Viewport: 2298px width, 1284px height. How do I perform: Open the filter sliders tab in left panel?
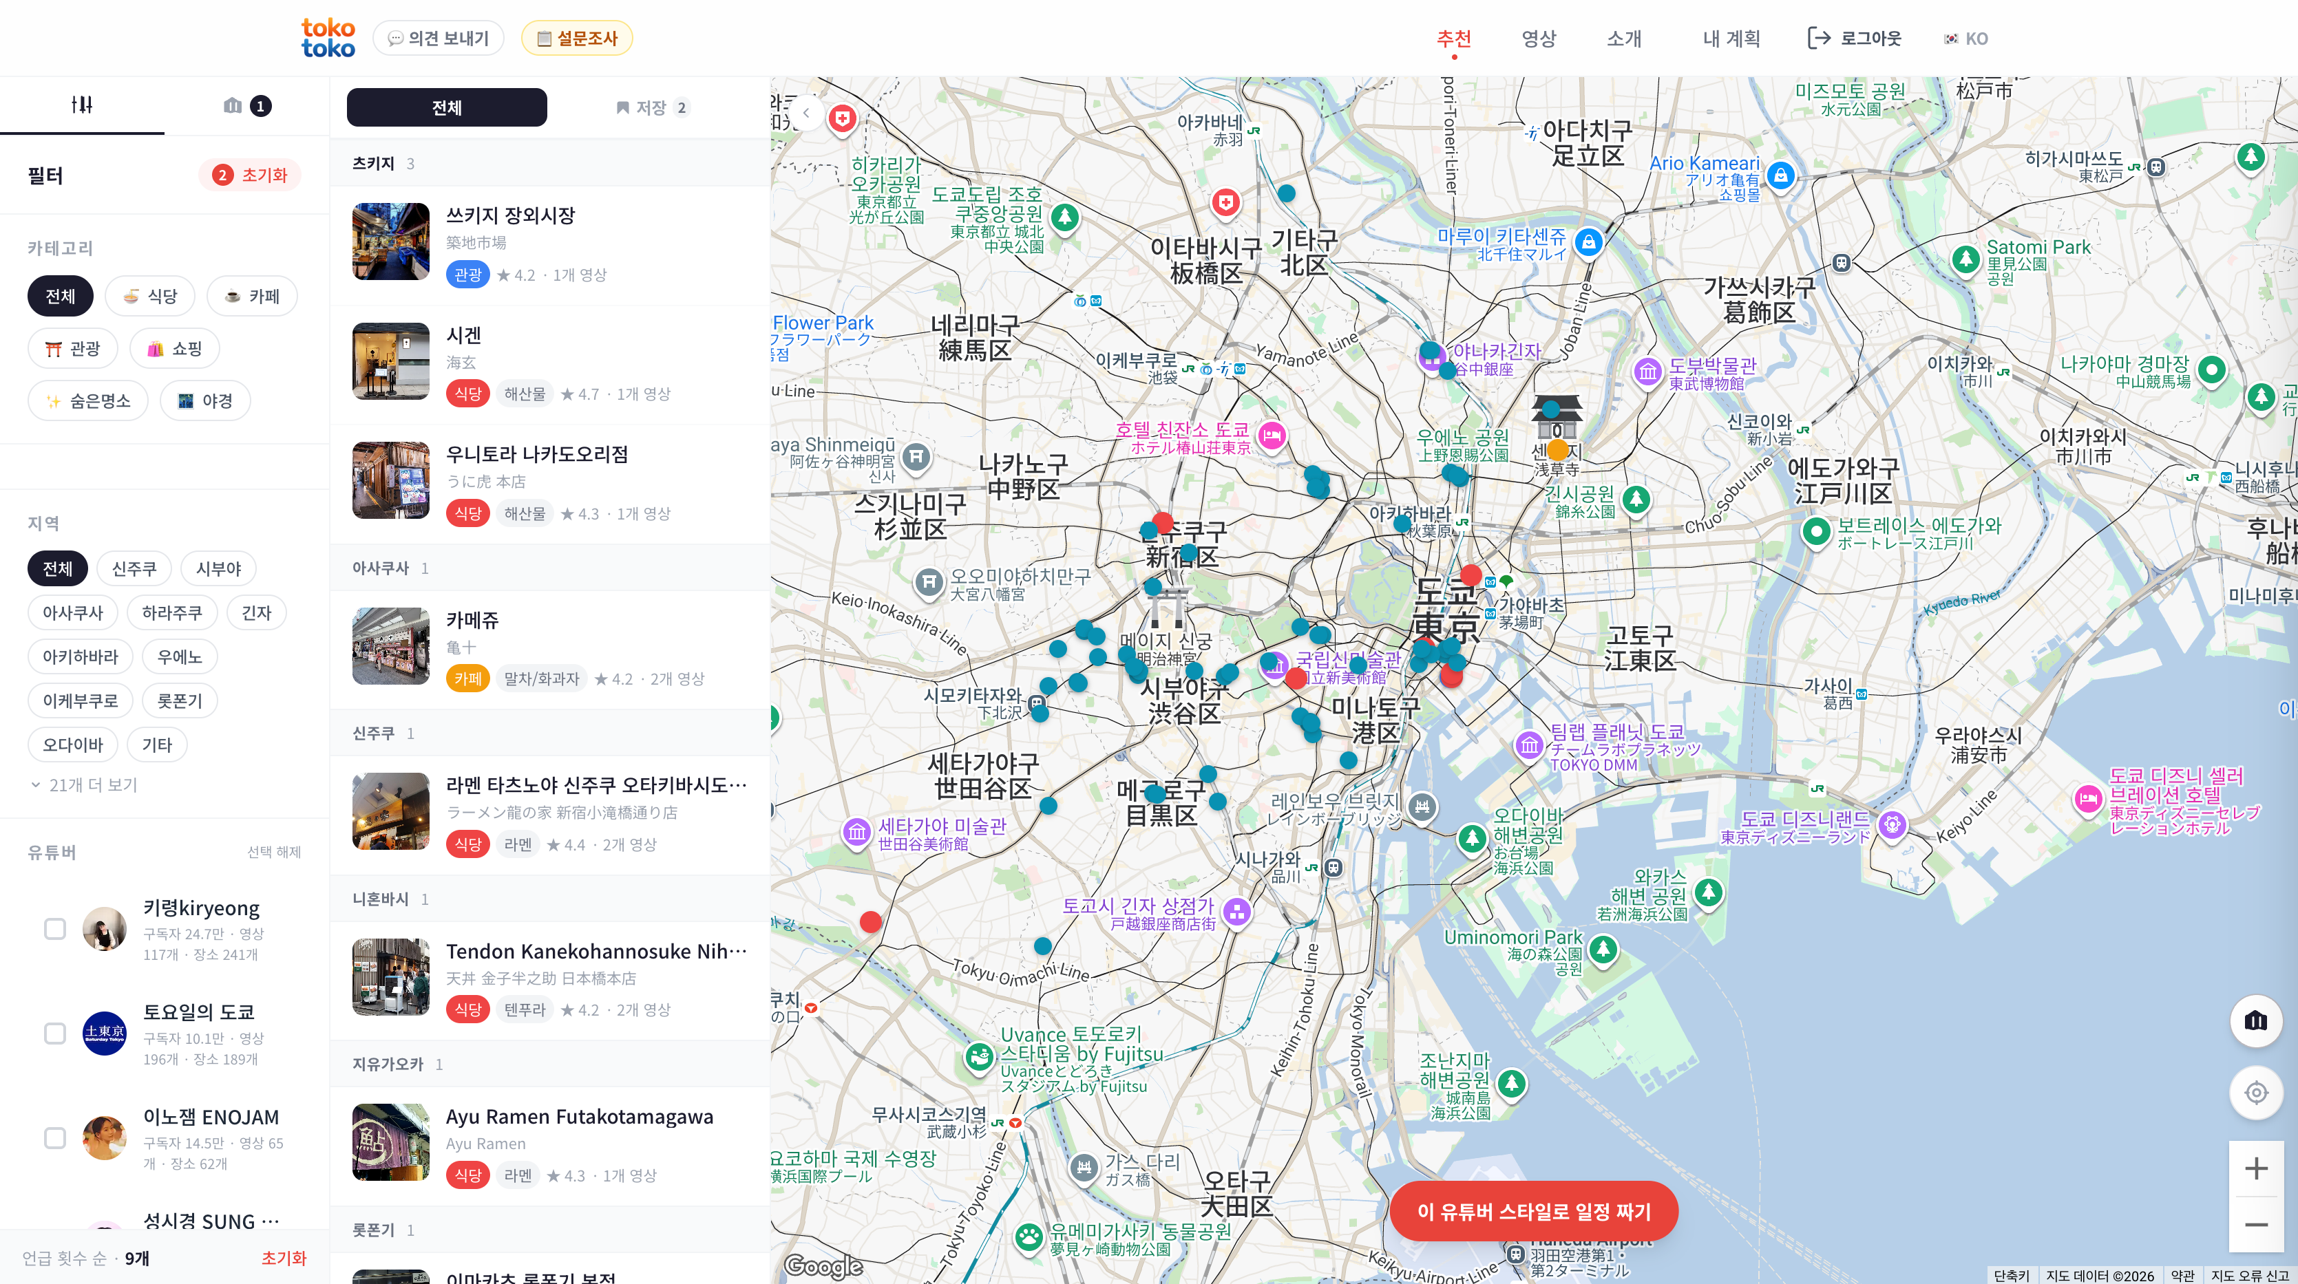click(x=82, y=105)
